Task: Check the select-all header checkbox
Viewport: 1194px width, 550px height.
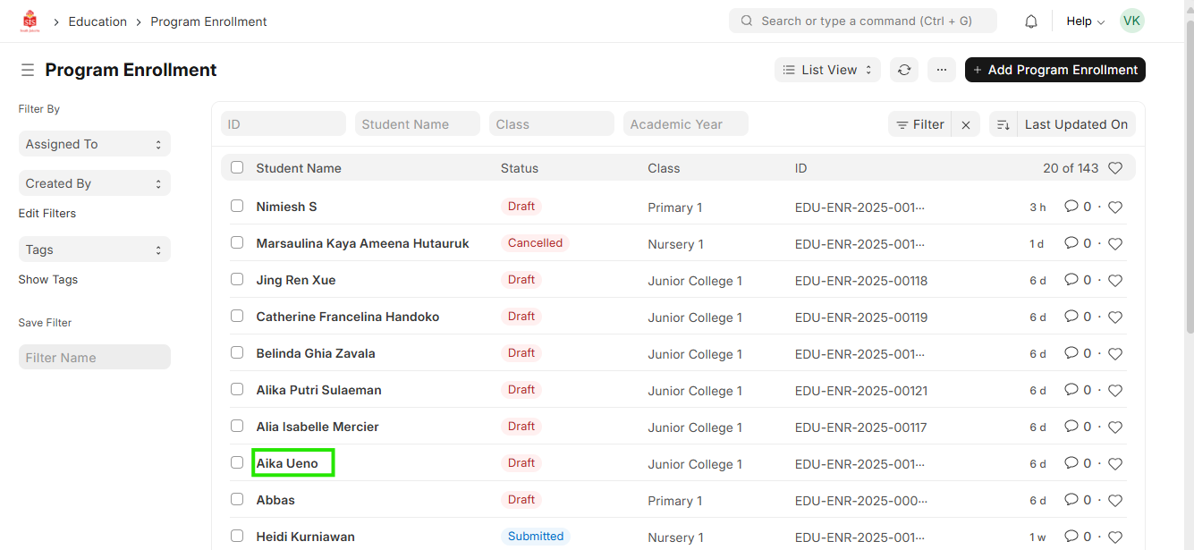Action: click(x=237, y=167)
